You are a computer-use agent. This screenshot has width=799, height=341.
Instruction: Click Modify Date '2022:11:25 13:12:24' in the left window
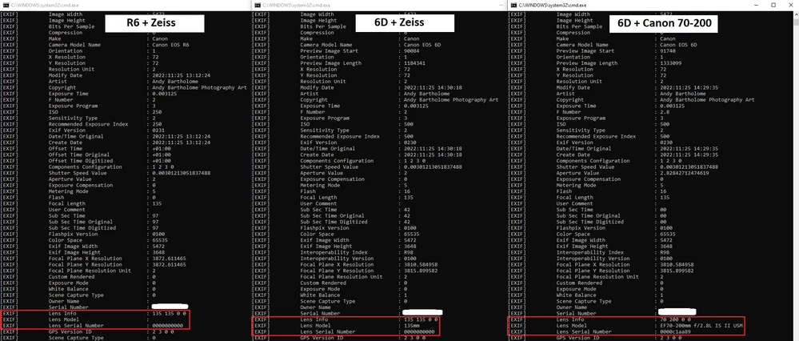pos(182,75)
